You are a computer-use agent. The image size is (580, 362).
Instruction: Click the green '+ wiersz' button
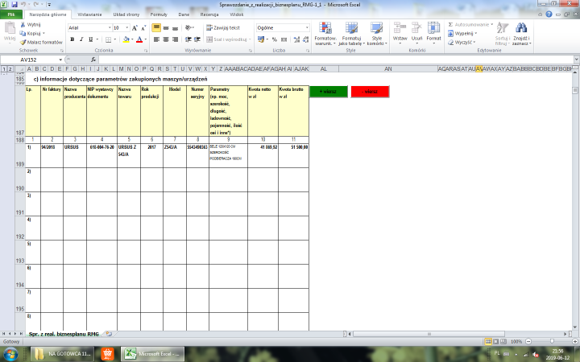point(327,92)
